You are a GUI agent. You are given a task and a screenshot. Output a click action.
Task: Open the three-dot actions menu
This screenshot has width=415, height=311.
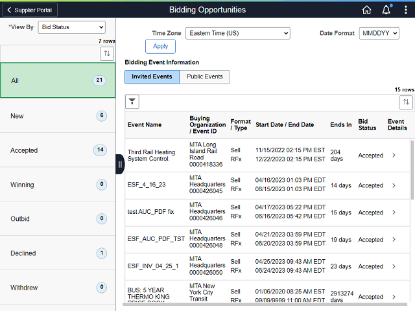point(405,10)
